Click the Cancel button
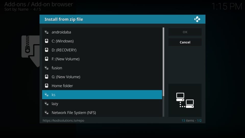Image resolution: width=245 pixels, height=138 pixels. (185, 42)
